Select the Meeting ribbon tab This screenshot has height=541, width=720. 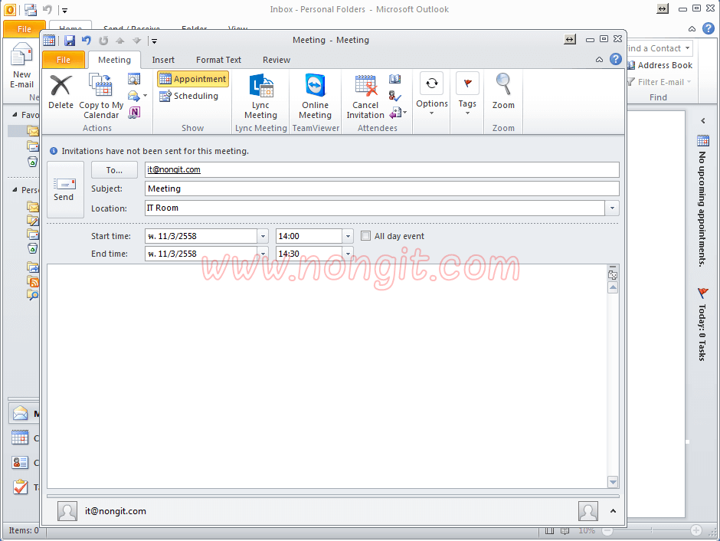[114, 60]
